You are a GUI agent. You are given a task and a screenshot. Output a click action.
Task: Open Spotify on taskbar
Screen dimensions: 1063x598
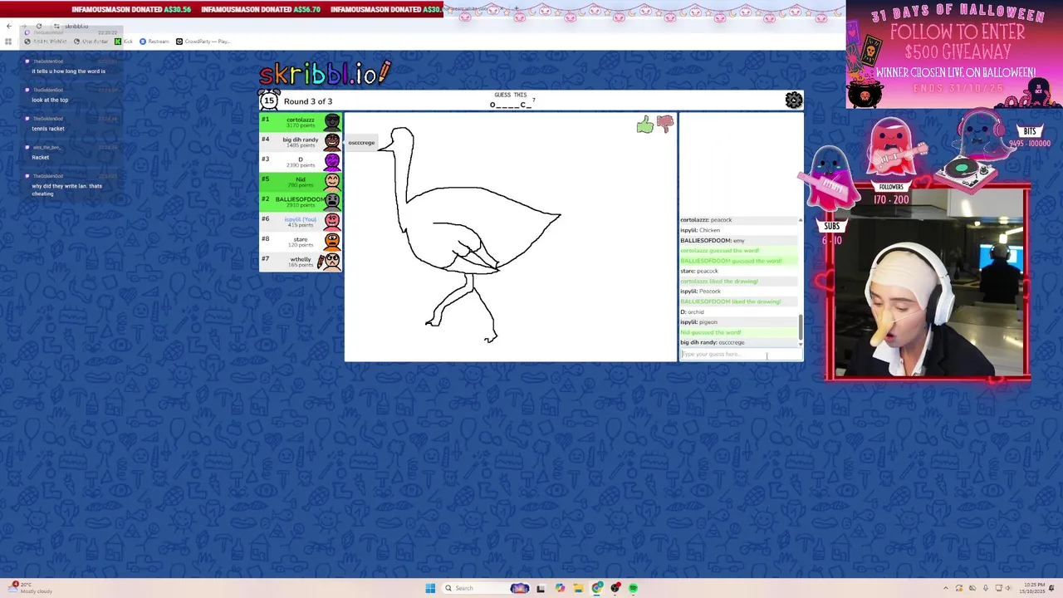[x=633, y=588]
